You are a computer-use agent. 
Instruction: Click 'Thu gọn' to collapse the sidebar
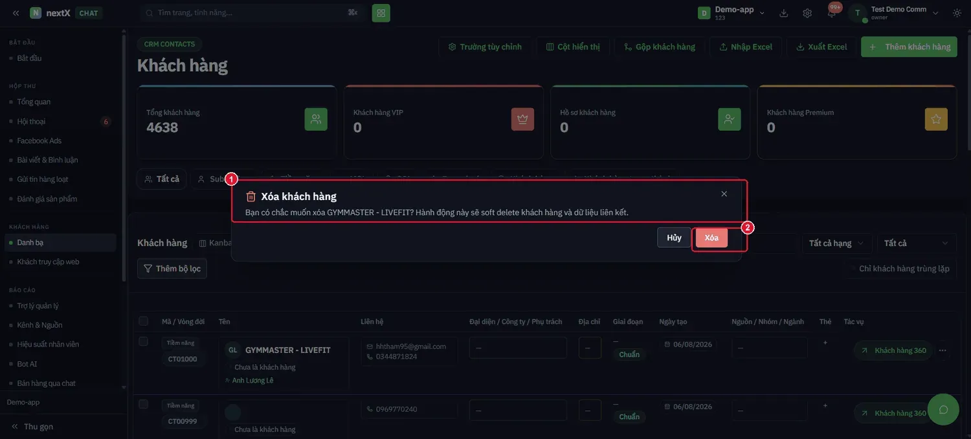[x=32, y=427]
